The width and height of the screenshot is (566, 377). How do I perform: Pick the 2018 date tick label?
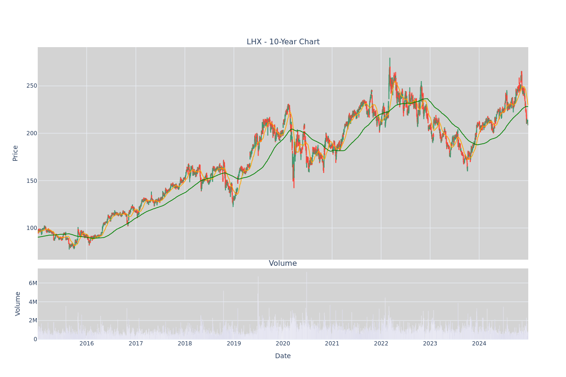(x=185, y=344)
